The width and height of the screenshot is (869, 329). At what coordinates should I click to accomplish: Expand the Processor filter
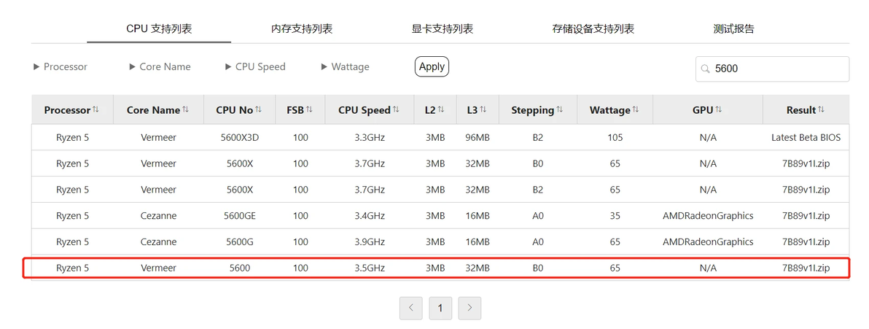(x=61, y=66)
